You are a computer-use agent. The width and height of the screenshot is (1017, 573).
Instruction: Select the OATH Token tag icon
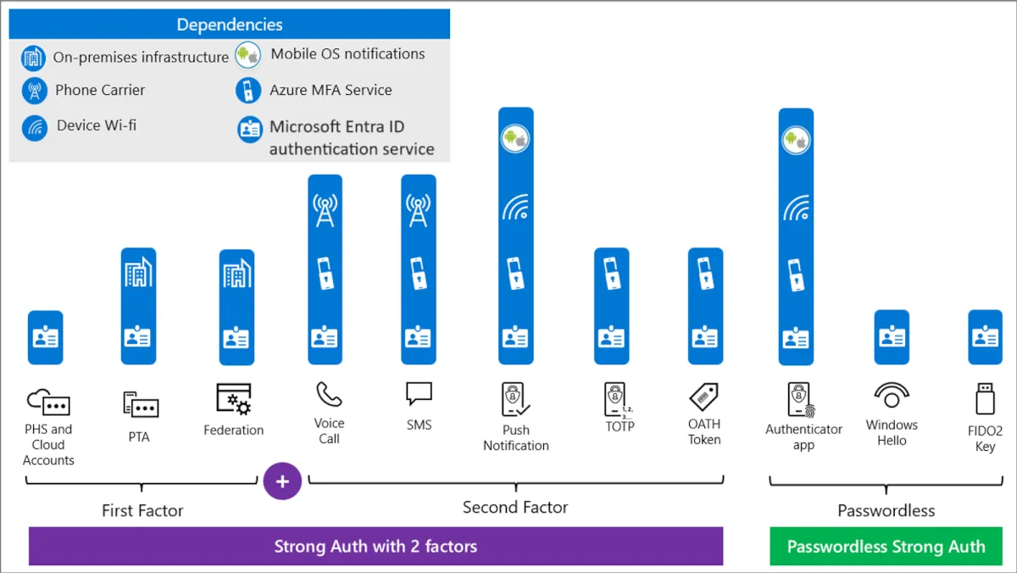pos(703,397)
